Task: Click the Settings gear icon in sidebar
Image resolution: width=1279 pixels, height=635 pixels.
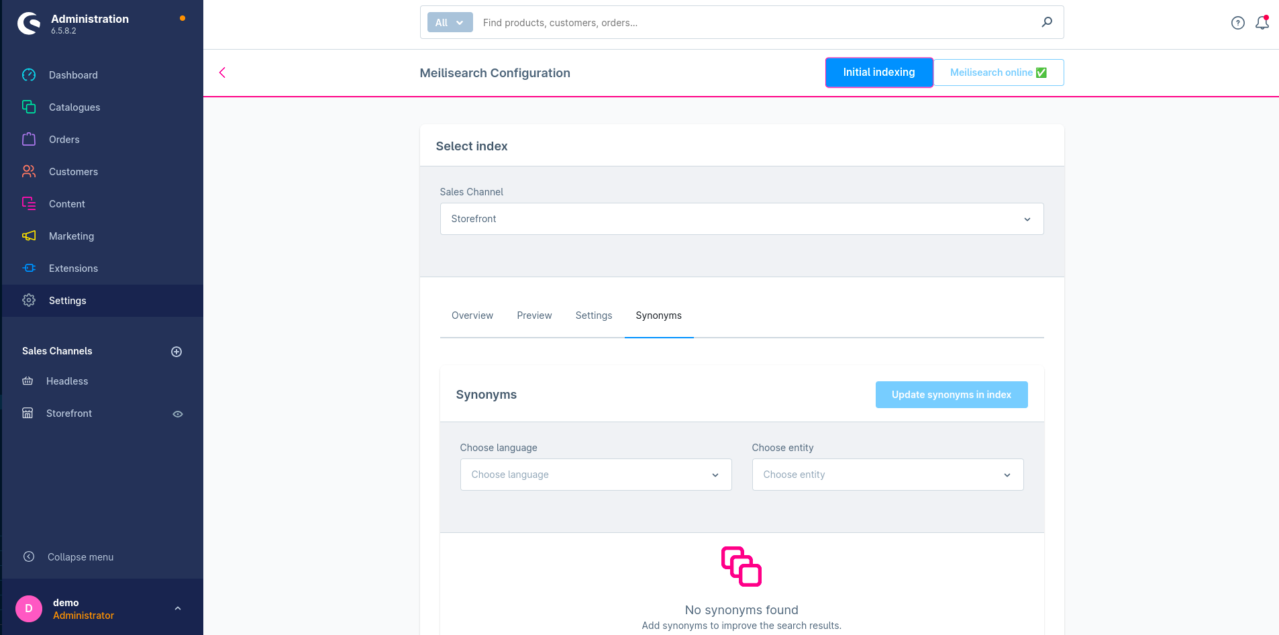Action: tap(29, 301)
